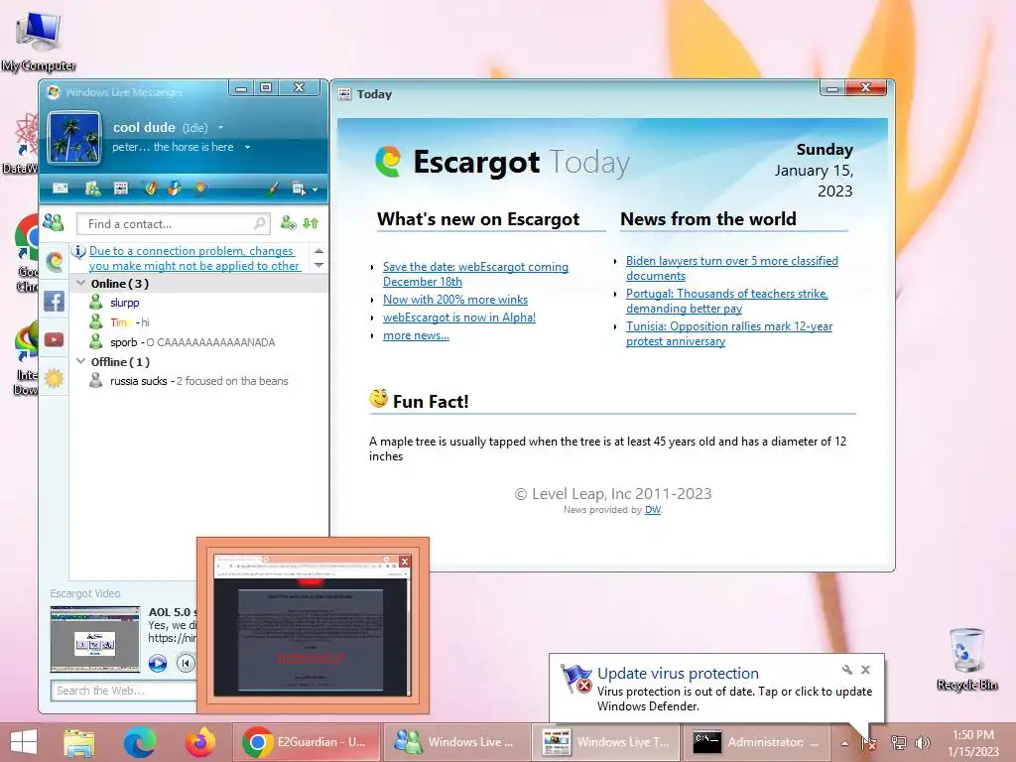Open Biden lawyers classified documents news link
Image resolution: width=1016 pixels, height=762 pixels.
click(x=731, y=268)
